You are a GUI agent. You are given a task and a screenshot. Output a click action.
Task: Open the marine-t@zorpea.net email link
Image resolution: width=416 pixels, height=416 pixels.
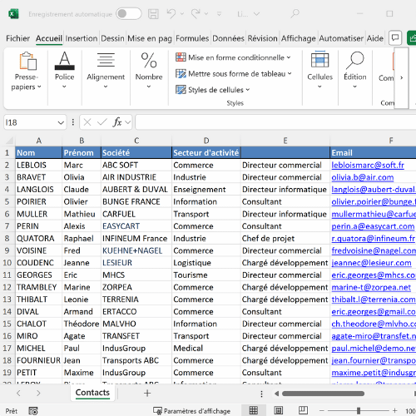coord(371,287)
